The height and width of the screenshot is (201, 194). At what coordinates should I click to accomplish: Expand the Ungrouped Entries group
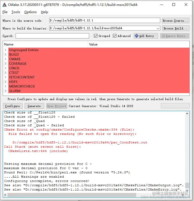pos(6,50)
